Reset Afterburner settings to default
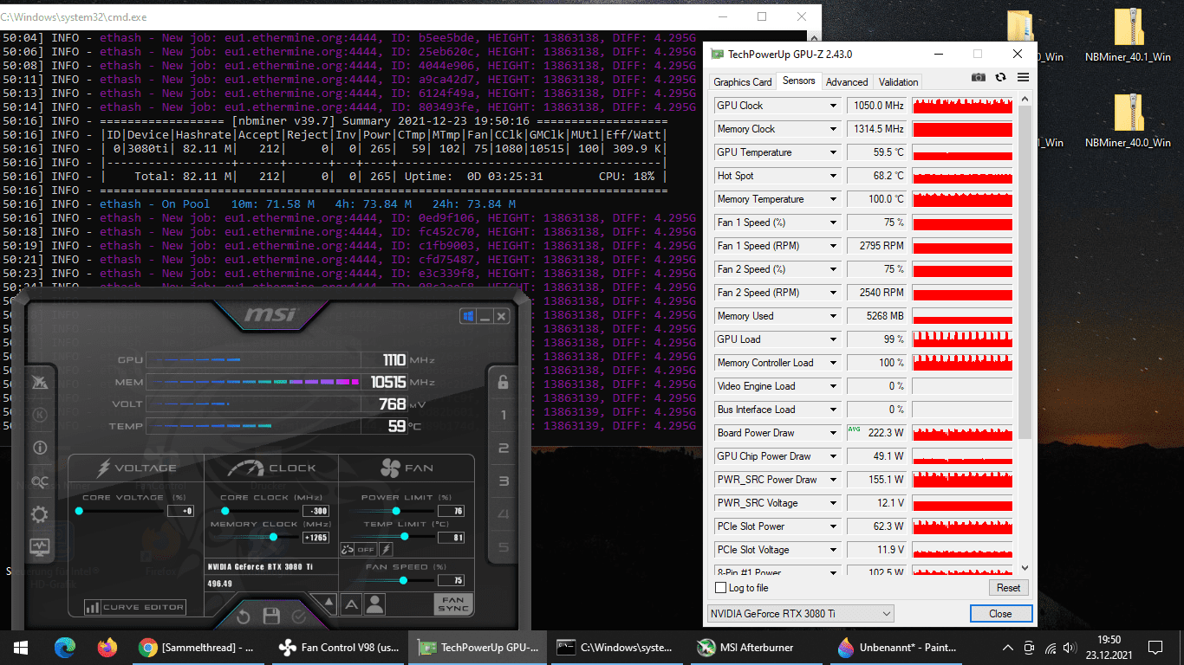This screenshot has height=665, width=1184. pos(244,617)
